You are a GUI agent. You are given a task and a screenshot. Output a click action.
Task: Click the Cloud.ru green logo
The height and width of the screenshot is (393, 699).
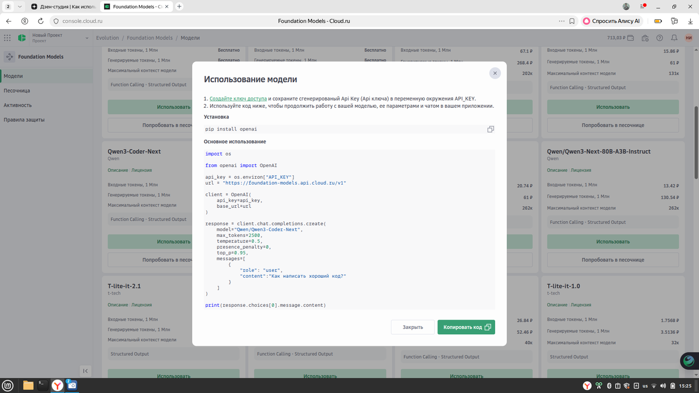[22, 38]
